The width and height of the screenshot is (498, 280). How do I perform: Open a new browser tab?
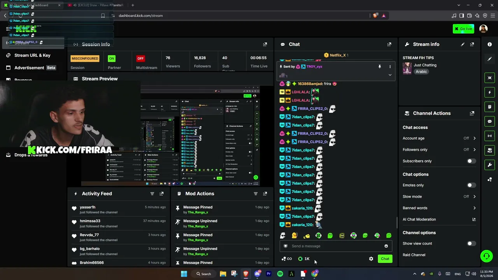click(x=133, y=5)
